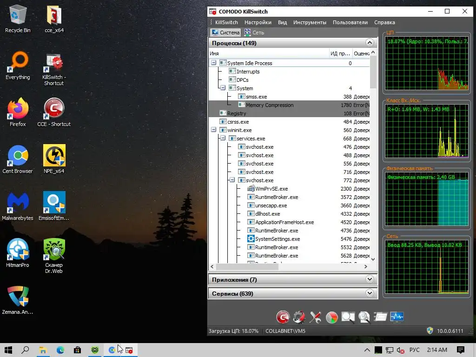Select the csrss.exe process row
This screenshot has height=357, width=476.
click(x=289, y=121)
